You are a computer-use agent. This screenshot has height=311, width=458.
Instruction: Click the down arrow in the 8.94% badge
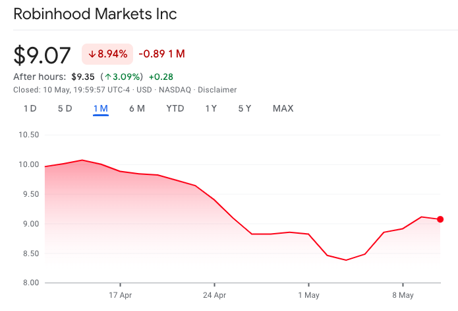[x=92, y=53]
